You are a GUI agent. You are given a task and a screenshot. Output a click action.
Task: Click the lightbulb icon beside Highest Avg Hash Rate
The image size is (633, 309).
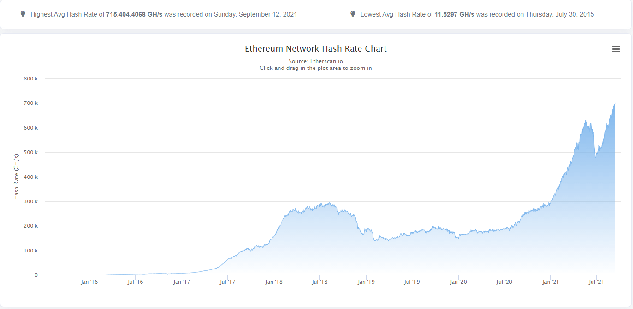click(x=23, y=14)
